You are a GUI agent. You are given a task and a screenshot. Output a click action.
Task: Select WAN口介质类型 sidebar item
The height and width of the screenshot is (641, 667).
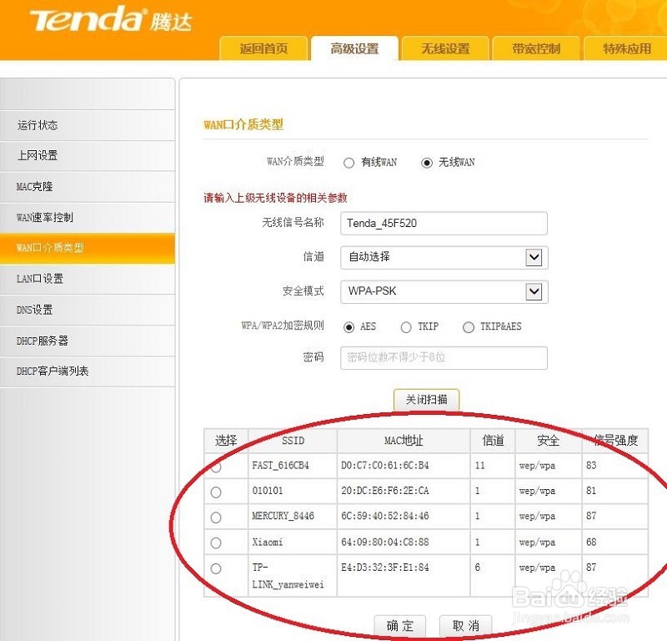coord(88,248)
